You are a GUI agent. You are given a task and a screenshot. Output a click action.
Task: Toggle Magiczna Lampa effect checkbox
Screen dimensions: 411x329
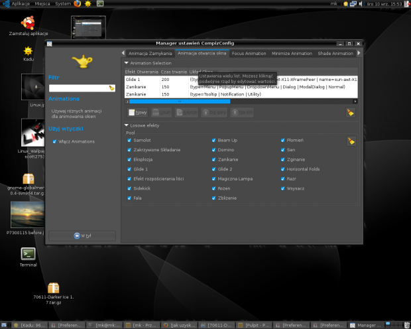pos(213,178)
